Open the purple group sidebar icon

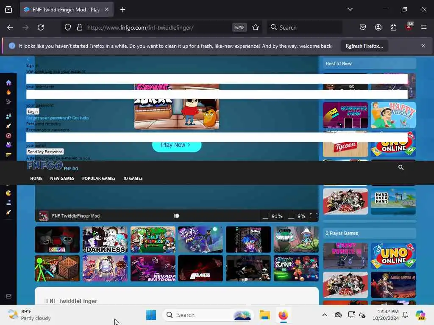pos(8,145)
